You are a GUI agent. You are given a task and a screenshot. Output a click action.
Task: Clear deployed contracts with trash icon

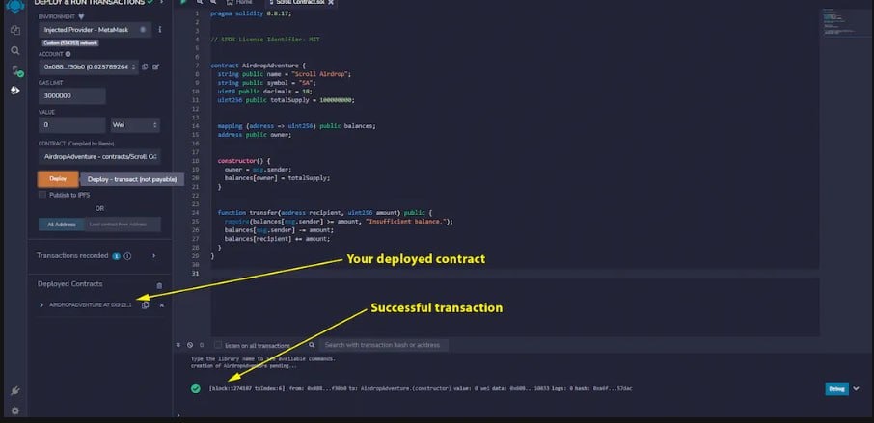pyautogui.click(x=159, y=285)
